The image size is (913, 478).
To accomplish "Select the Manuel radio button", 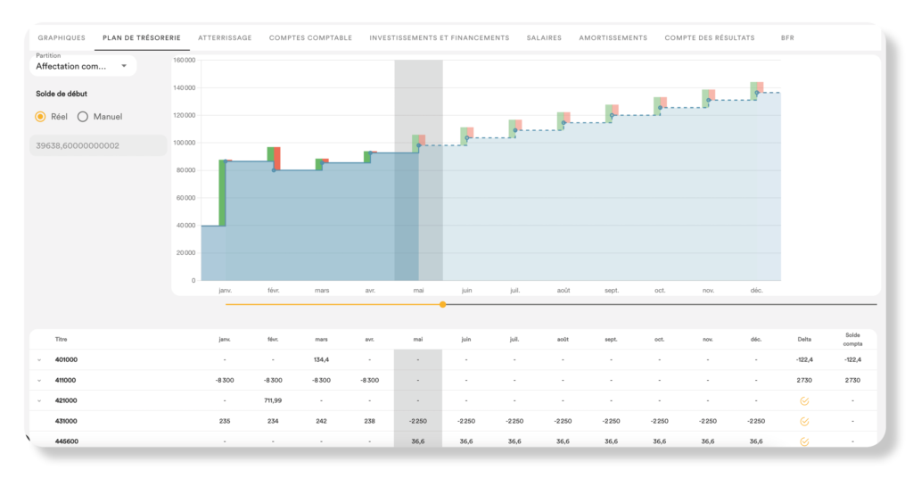I will pos(83,117).
